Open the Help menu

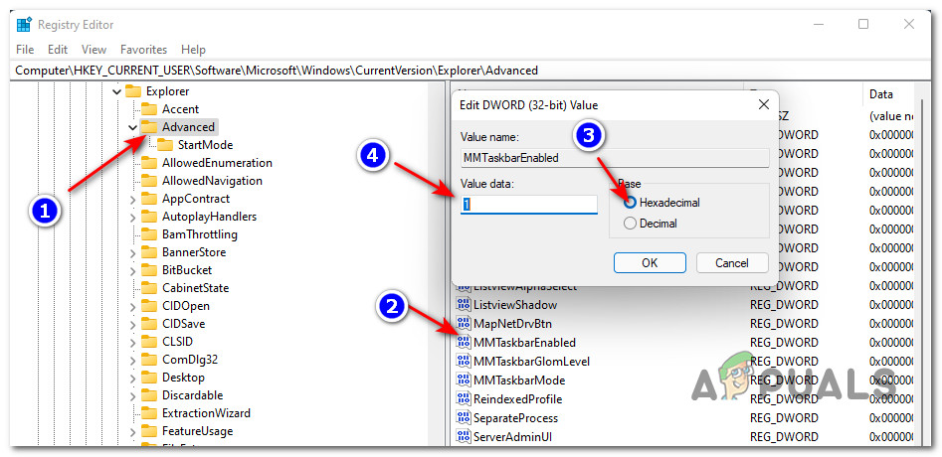point(193,50)
